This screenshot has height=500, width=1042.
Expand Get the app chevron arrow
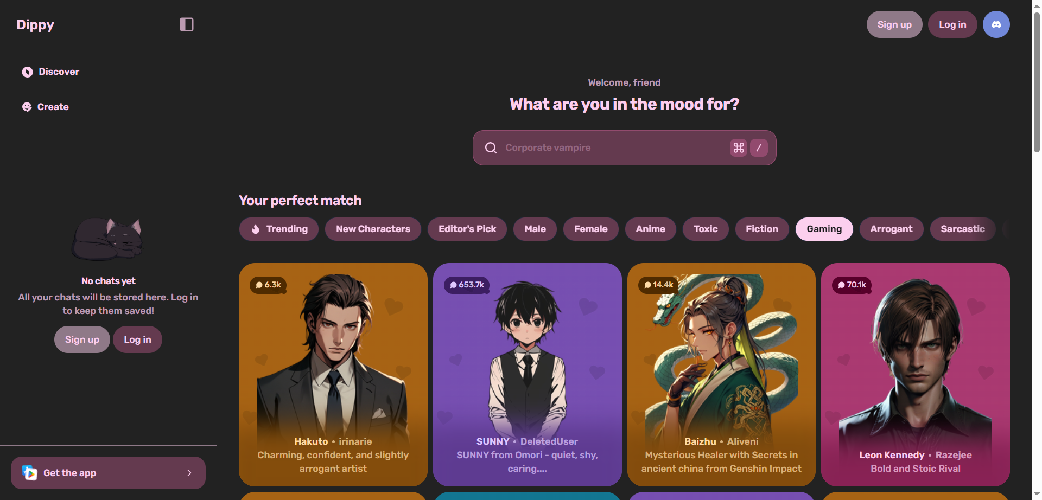pyautogui.click(x=189, y=473)
